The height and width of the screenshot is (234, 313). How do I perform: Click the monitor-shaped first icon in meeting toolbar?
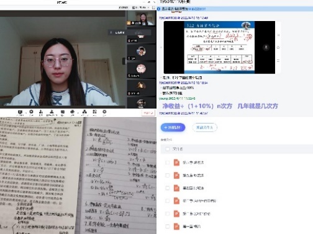20,112
